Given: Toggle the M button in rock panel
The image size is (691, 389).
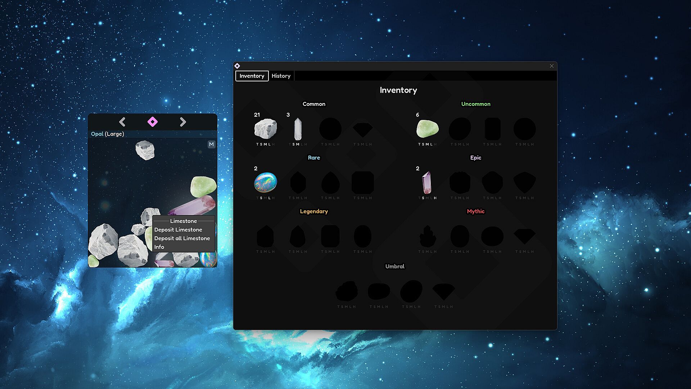Looking at the screenshot, I should click(211, 144).
